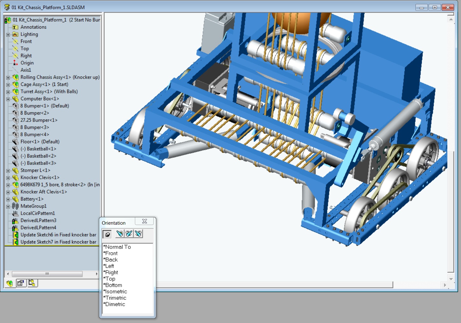This screenshot has width=461, height=323.
Task: Choose *Bottom view orientation
Action: (113, 285)
